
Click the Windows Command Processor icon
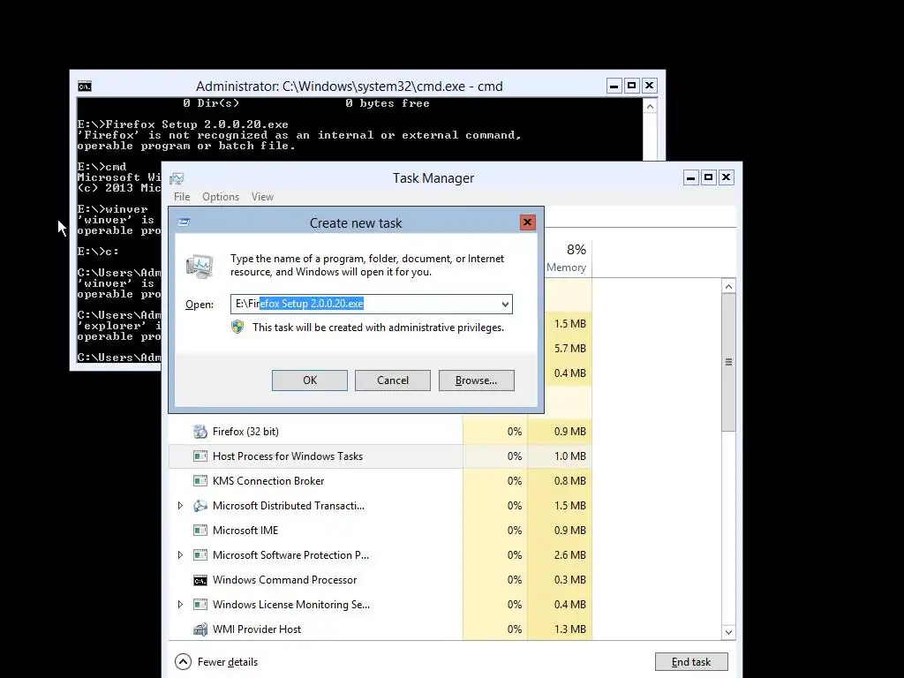pos(200,580)
